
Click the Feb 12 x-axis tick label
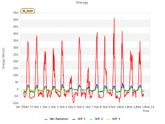pos(132,107)
